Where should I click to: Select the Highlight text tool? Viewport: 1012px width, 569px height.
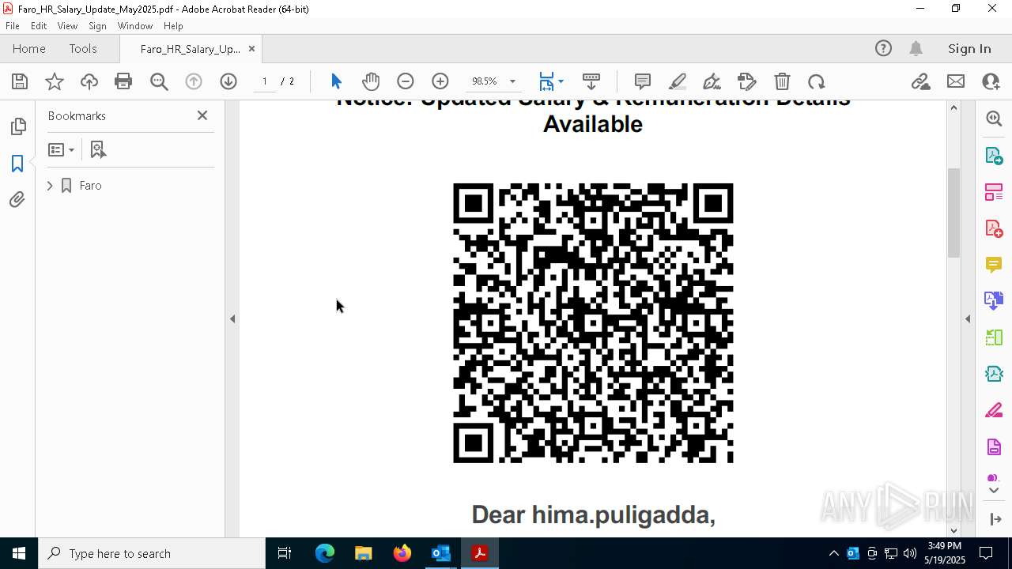click(x=678, y=81)
